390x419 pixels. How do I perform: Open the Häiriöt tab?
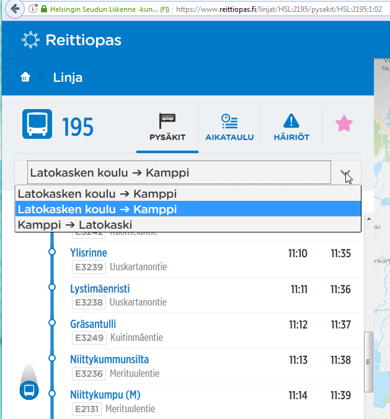pos(291,128)
